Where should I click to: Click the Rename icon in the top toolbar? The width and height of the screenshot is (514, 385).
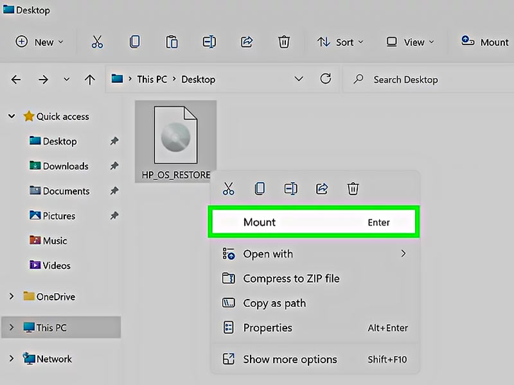209,42
